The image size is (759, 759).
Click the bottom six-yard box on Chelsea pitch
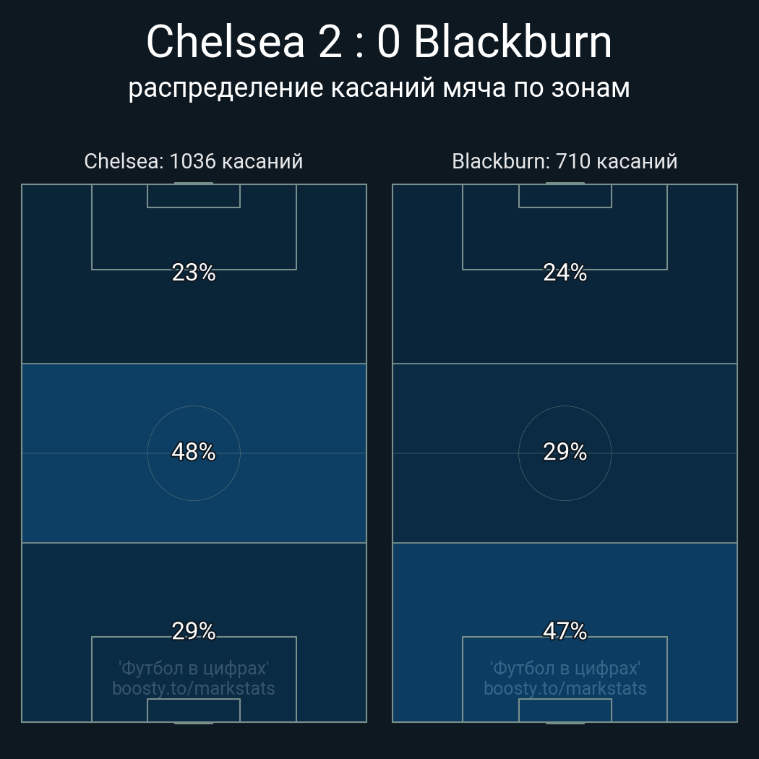[194, 710]
